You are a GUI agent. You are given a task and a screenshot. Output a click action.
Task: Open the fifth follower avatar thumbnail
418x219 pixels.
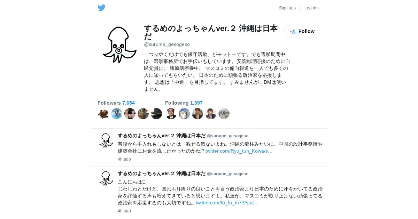coord(156,114)
